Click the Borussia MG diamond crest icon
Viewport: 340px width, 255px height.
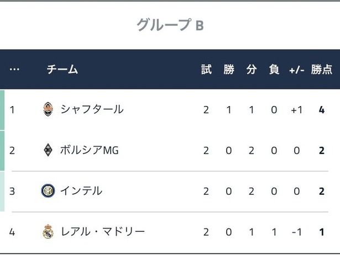coord(48,150)
